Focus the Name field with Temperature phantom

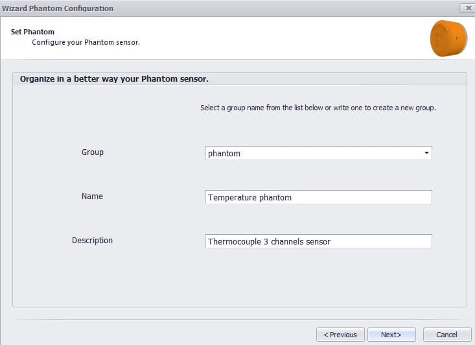[x=318, y=197]
